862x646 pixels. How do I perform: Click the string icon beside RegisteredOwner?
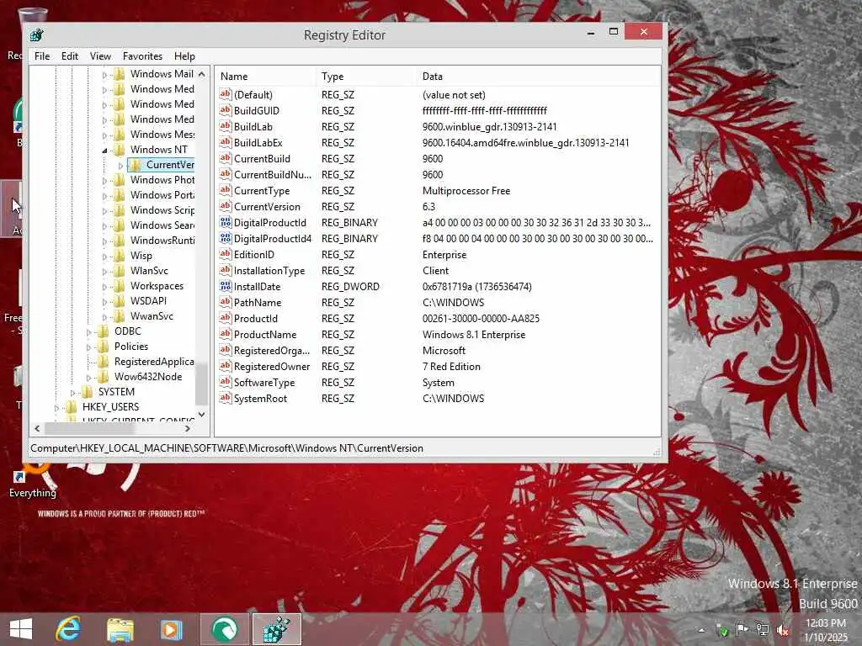226,366
